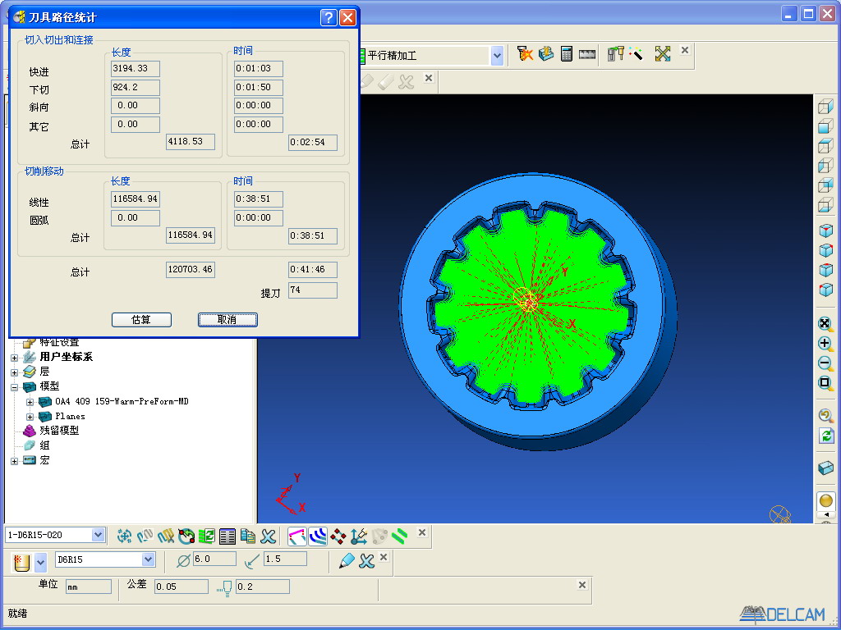841x630 pixels.
Task: Click the toolpath reorder clock icon
Action: [186, 536]
